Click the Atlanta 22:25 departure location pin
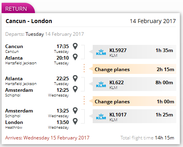This screenshot has height=147, width=183. pyautogui.click(x=75, y=78)
